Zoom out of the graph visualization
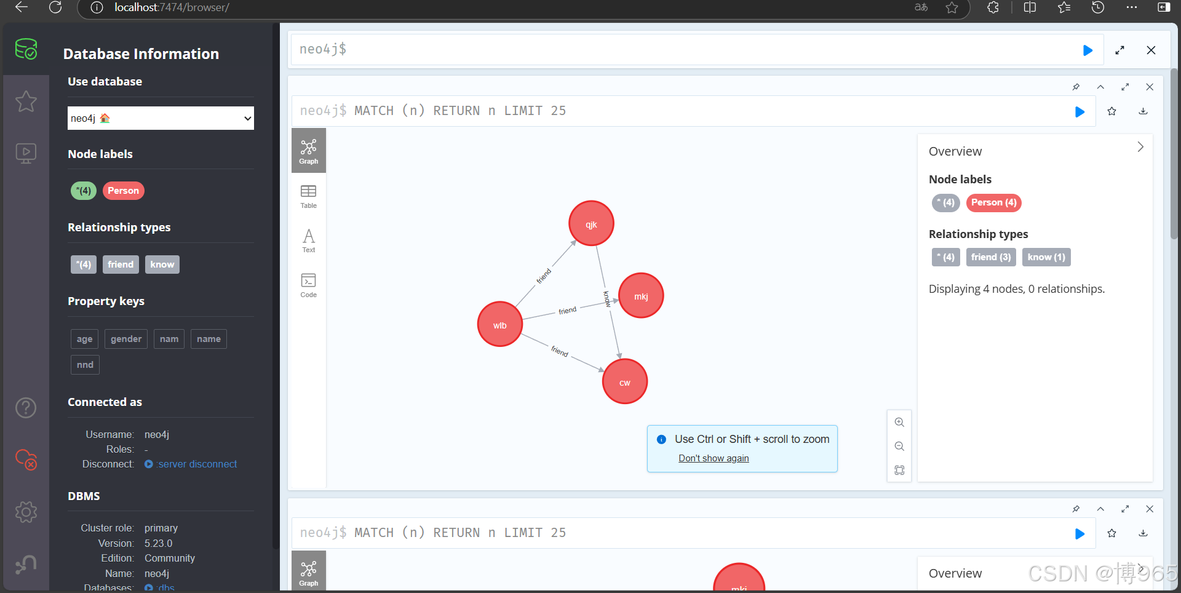1181x593 pixels. [899, 446]
